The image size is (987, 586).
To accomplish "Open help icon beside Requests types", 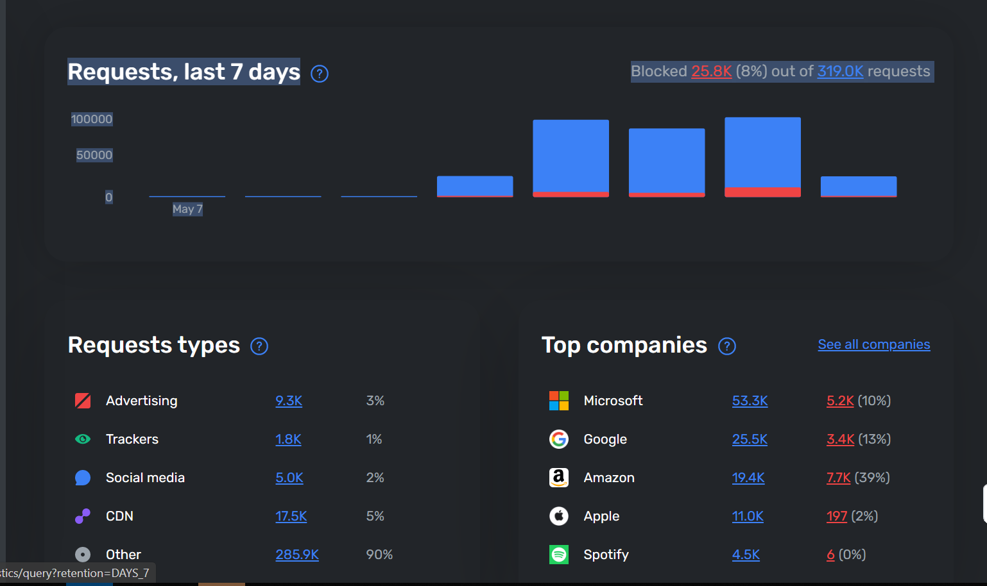I will click(x=259, y=346).
